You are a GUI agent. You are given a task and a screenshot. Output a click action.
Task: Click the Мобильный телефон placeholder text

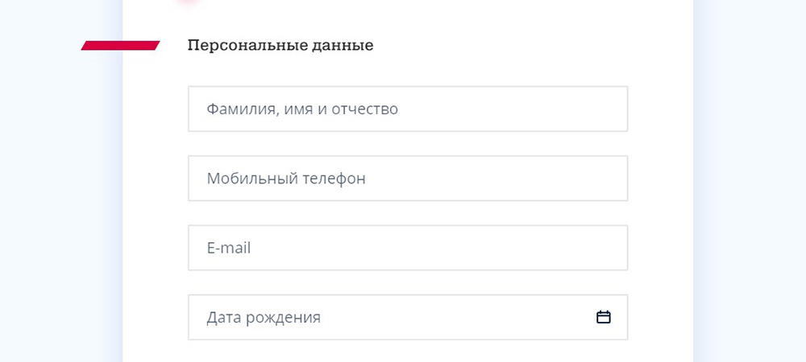(286, 179)
